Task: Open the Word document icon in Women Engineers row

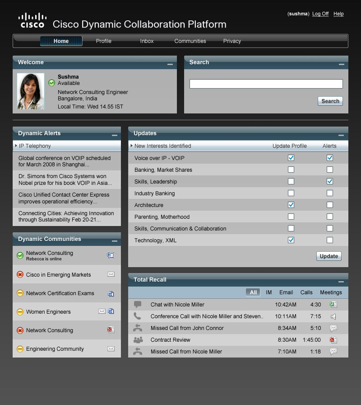Action: point(111,311)
